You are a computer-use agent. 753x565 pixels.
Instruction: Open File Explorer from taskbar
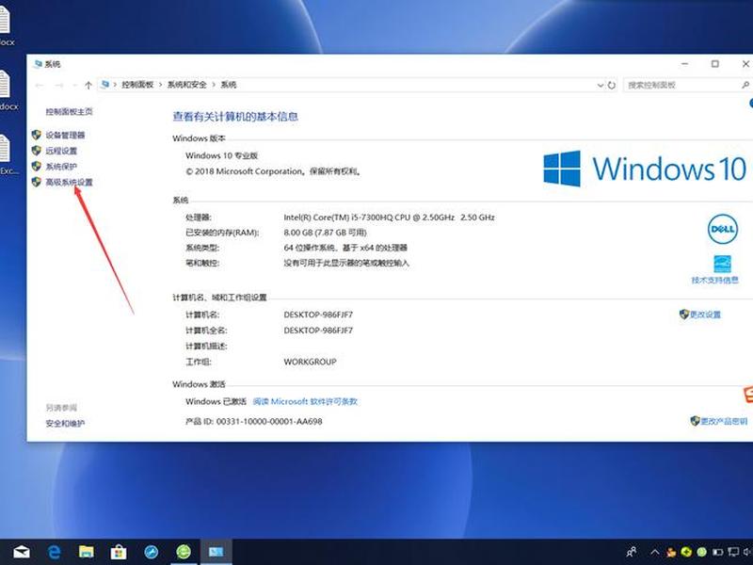pos(86,552)
